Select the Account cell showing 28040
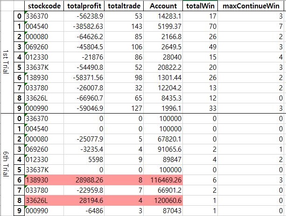Screen dimensions: 286x216 (163, 57)
